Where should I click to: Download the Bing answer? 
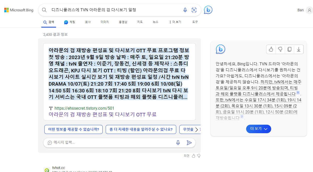(299, 49)
